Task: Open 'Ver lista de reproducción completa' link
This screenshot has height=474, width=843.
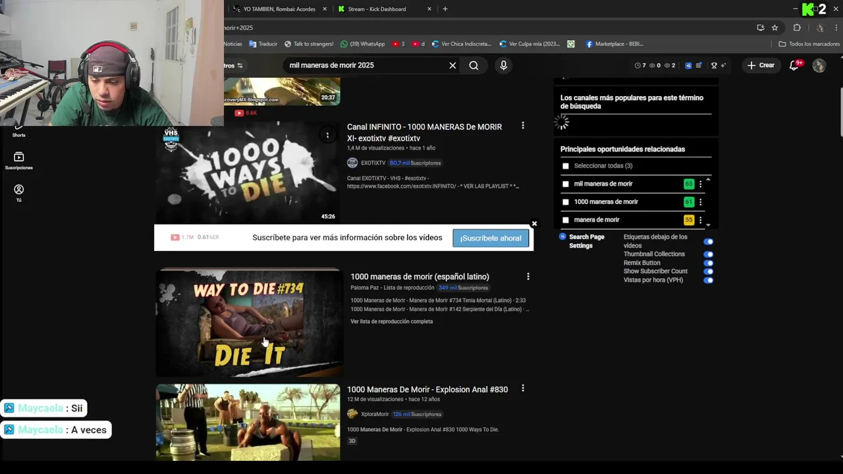Action: [392, 322]
